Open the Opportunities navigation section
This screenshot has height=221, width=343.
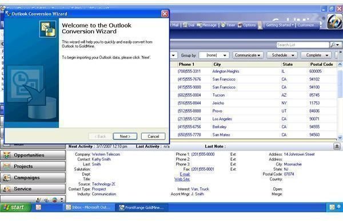coord(33,155)
